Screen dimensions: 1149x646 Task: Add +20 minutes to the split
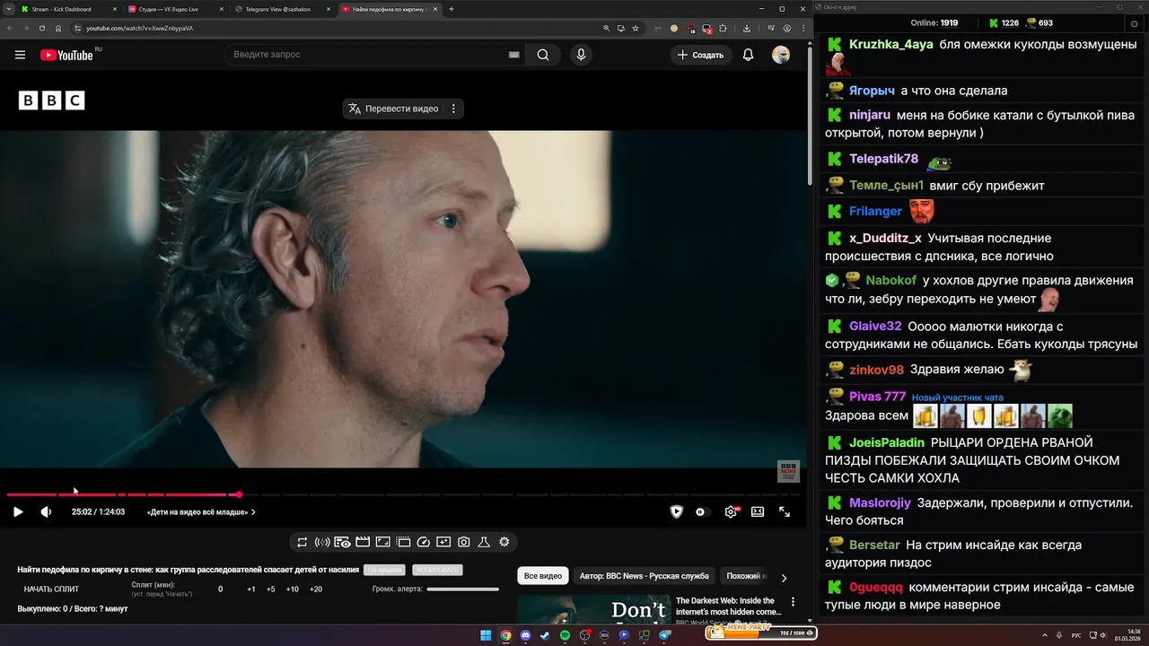point(316,589)
